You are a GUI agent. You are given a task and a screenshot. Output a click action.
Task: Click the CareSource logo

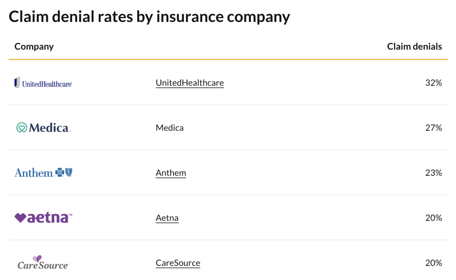click(43, 263)
